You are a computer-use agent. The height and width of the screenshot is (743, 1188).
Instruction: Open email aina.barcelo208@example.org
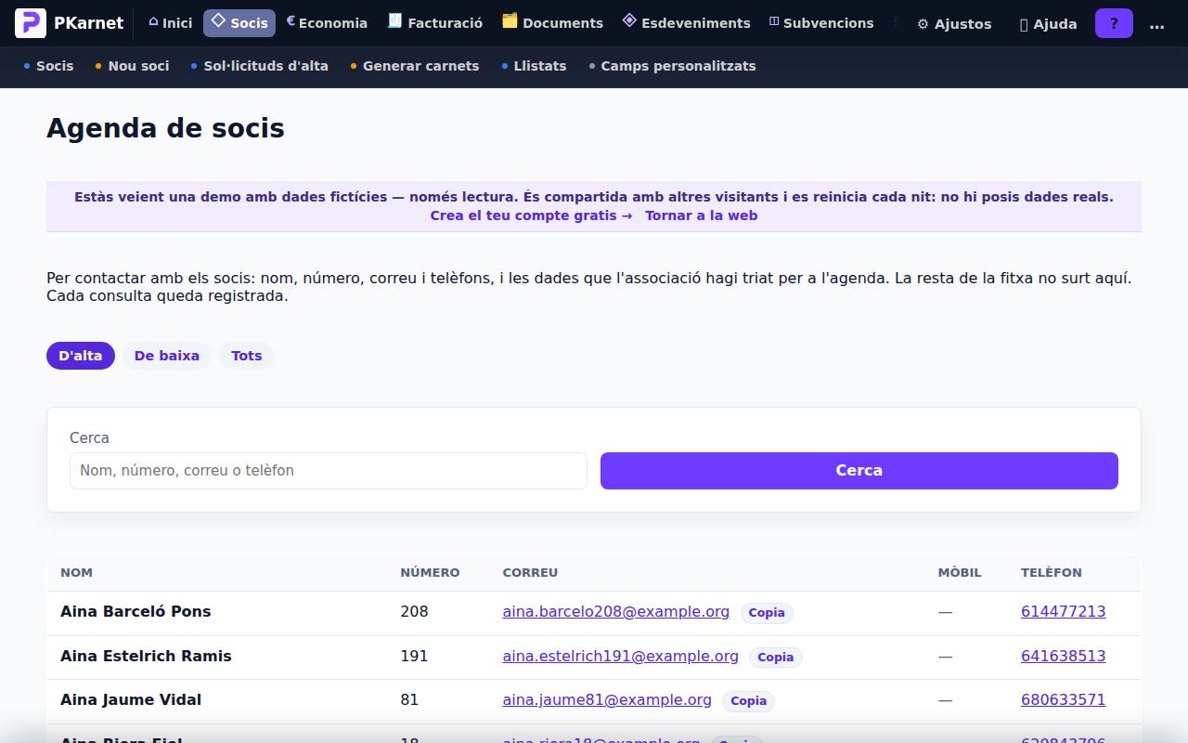[x=616, y=611]
